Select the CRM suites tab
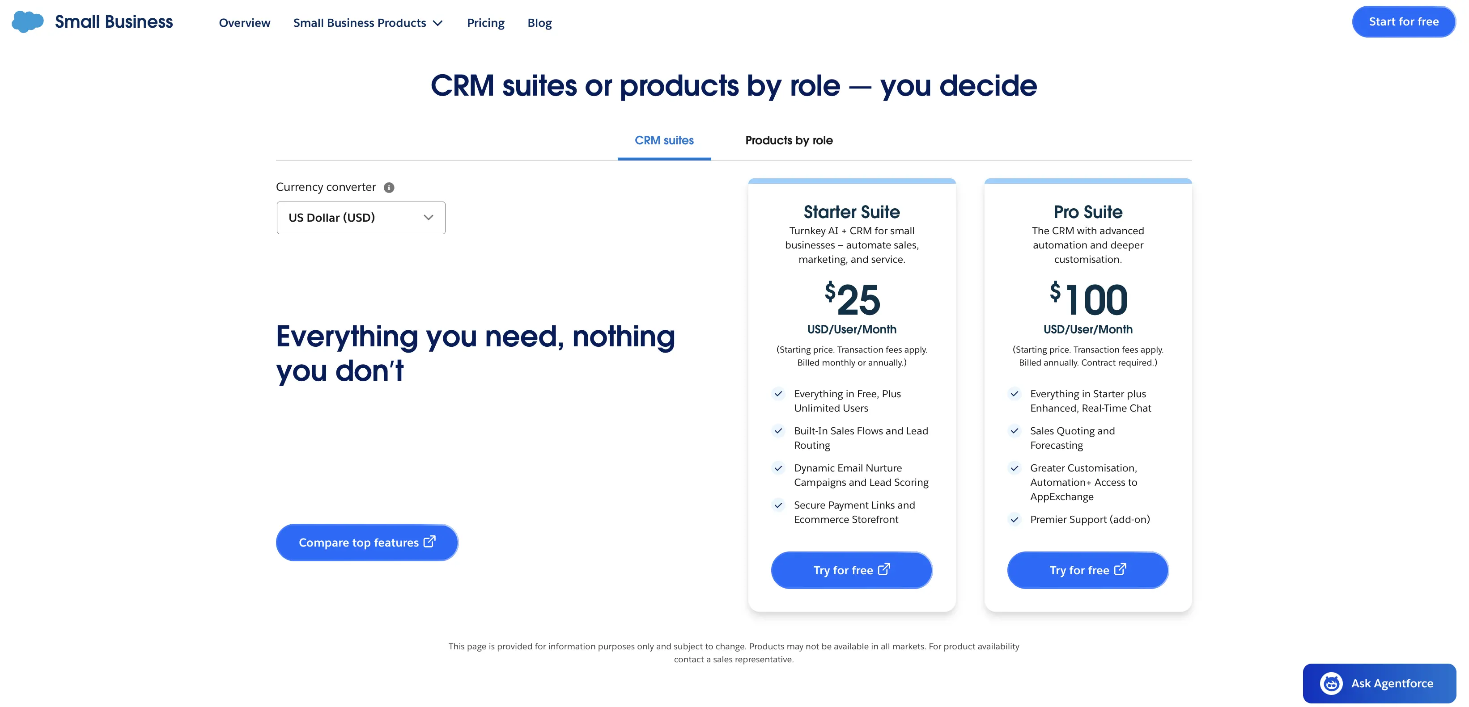 click(x=664, y=140)
